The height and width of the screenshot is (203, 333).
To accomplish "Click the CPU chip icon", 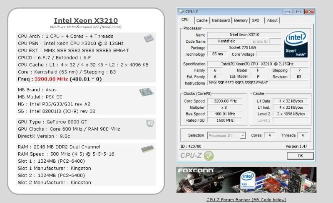I will [148, 38].
